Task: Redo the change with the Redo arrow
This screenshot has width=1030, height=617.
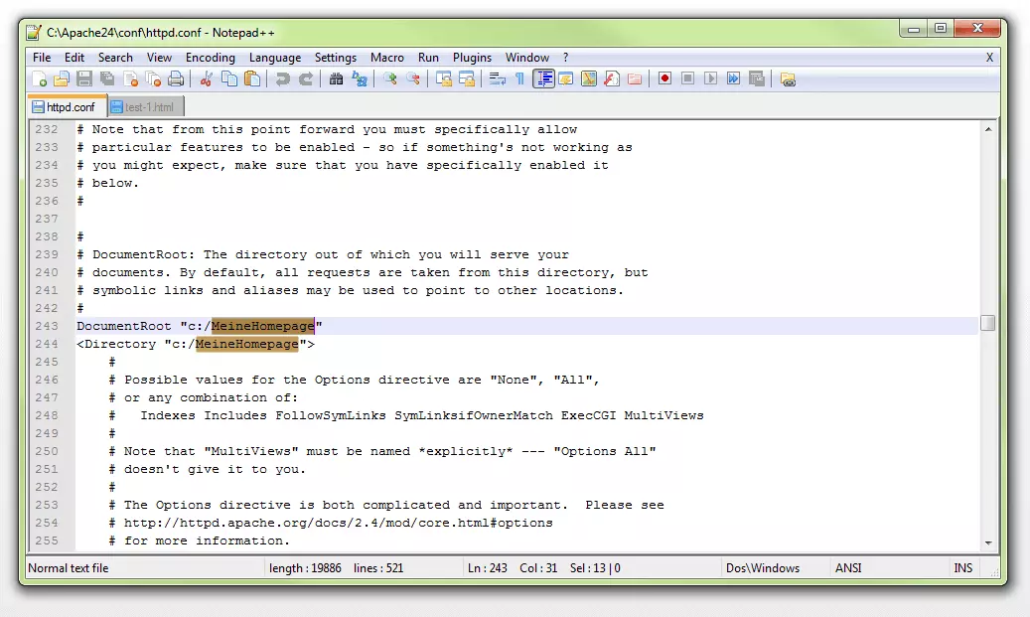Action: [306, 78]
